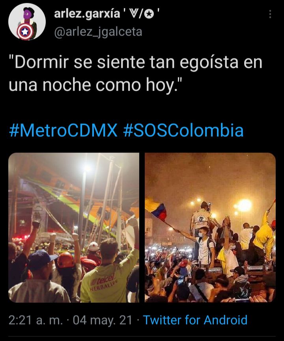Tap the 04 may. 21 date
Screen dimensions: 284x341
pos(103,320)
